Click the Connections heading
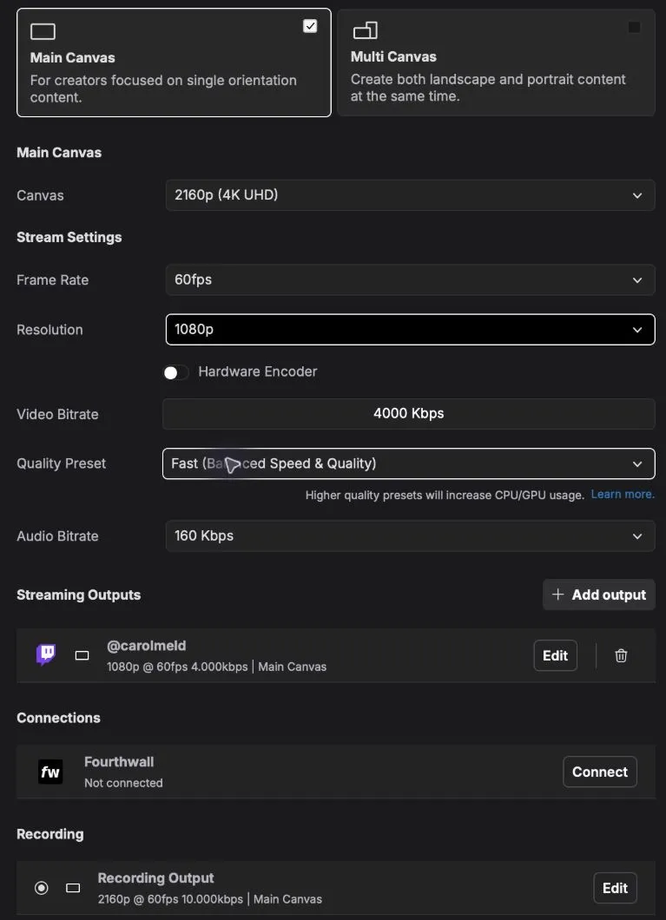This screenshot has width=666, height=920. [59, 718]
